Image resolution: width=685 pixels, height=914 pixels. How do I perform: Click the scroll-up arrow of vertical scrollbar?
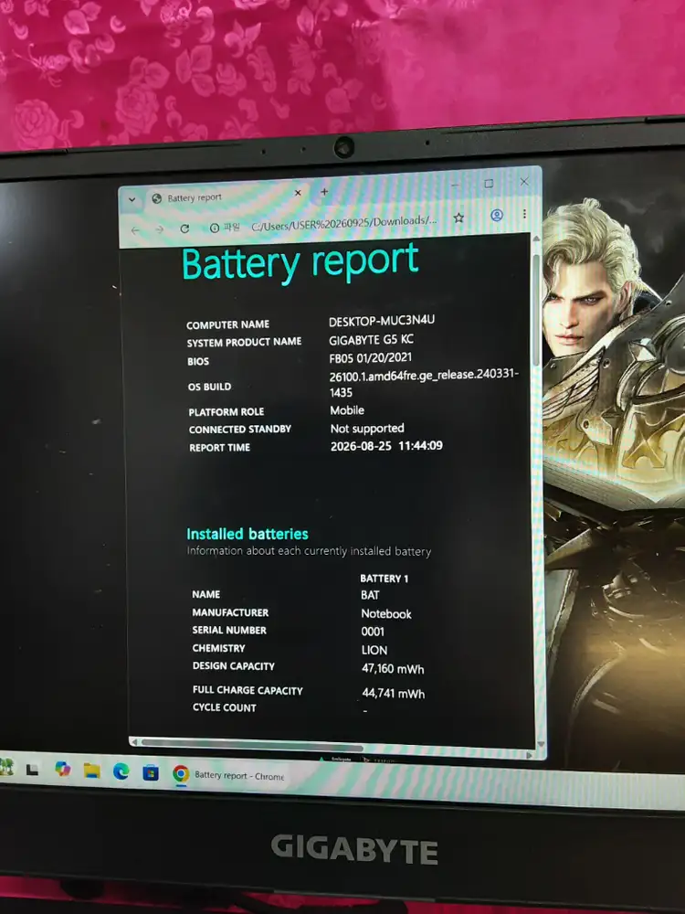click(536, 239)
